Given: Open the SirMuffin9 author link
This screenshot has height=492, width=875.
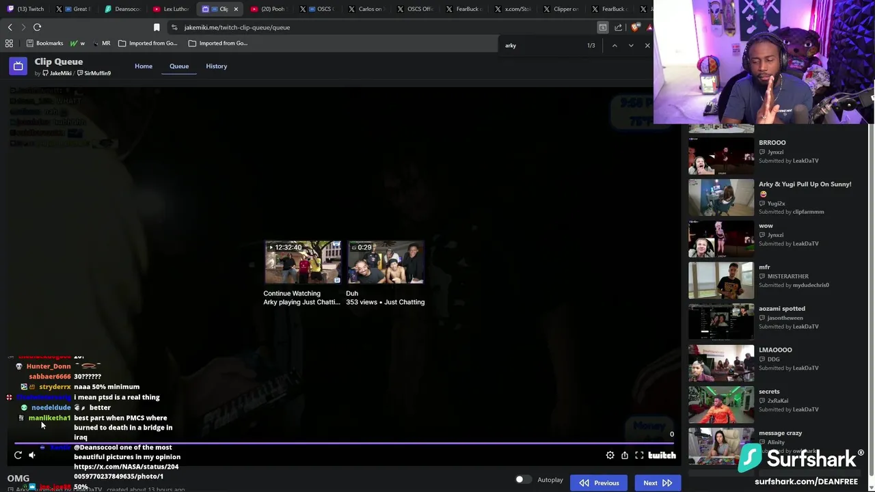Looking at the screenshot, I should (x=94, y=73).
